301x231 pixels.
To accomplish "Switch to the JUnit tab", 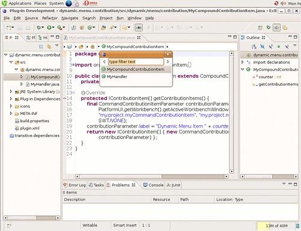I will pos(173,185).
